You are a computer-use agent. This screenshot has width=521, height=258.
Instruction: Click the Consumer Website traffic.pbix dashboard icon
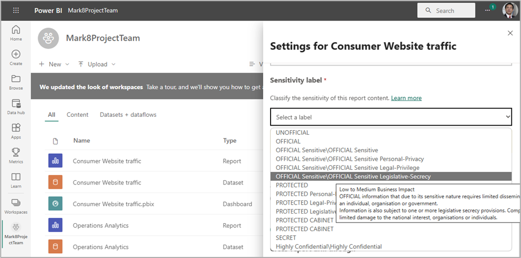tap(55, 204)
